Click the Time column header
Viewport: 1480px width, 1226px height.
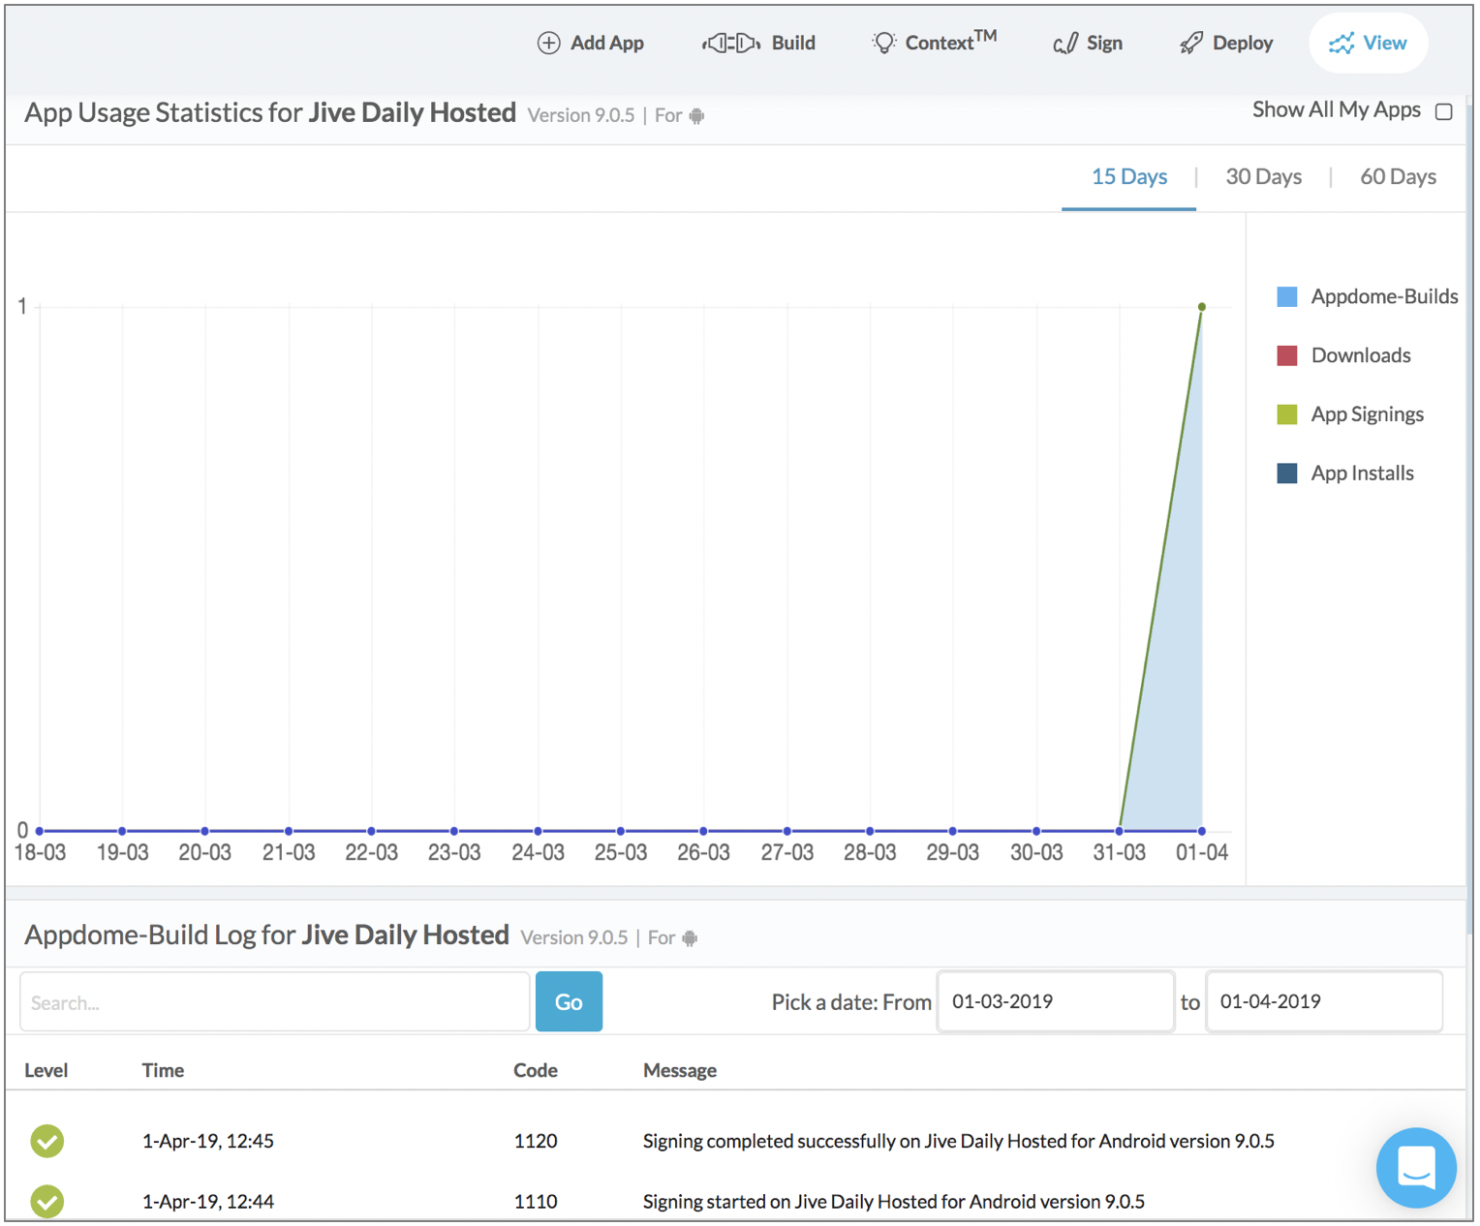pyautogui.click(x=163, y=1070)
